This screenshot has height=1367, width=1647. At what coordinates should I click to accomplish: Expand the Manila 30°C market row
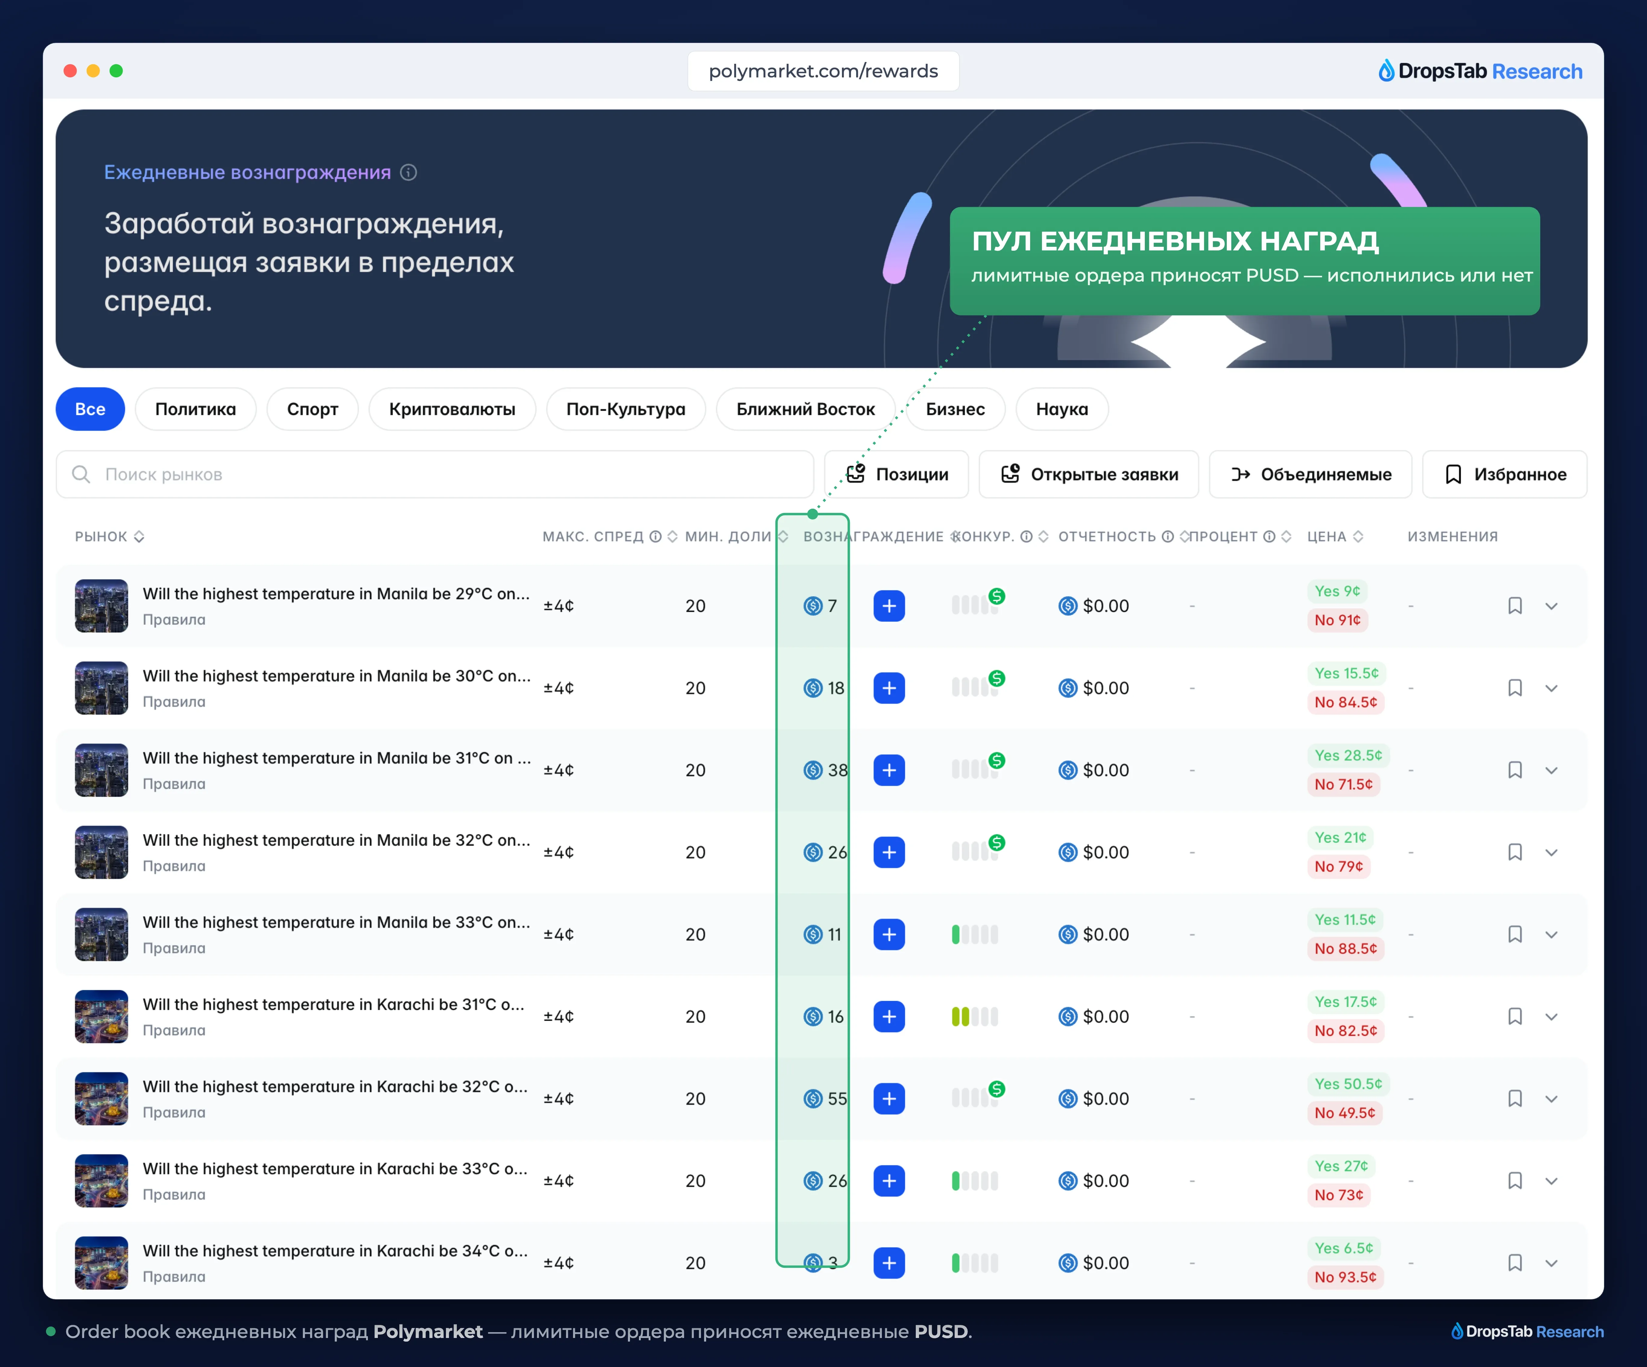(x=1551, y=688)
